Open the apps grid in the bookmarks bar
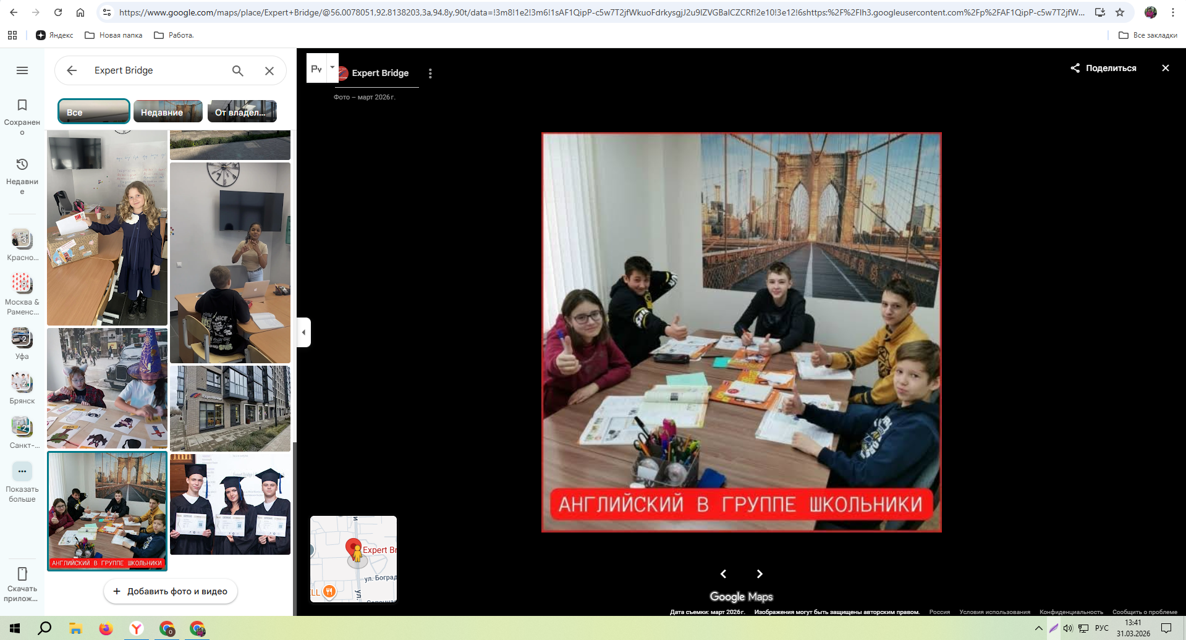The width and height of the screenshot is (1186, 640). click(12, 35)
